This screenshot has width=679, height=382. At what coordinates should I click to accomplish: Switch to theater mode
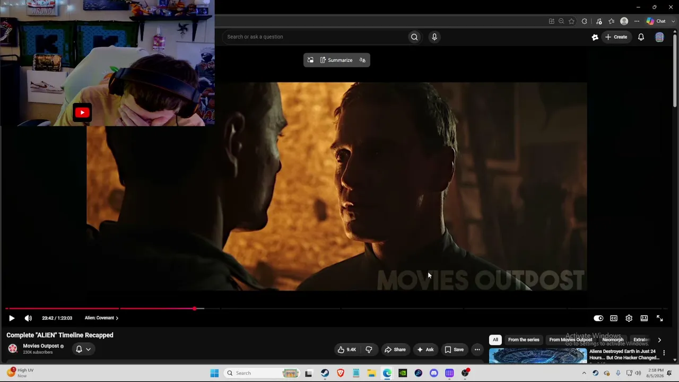tap(644, 318)
